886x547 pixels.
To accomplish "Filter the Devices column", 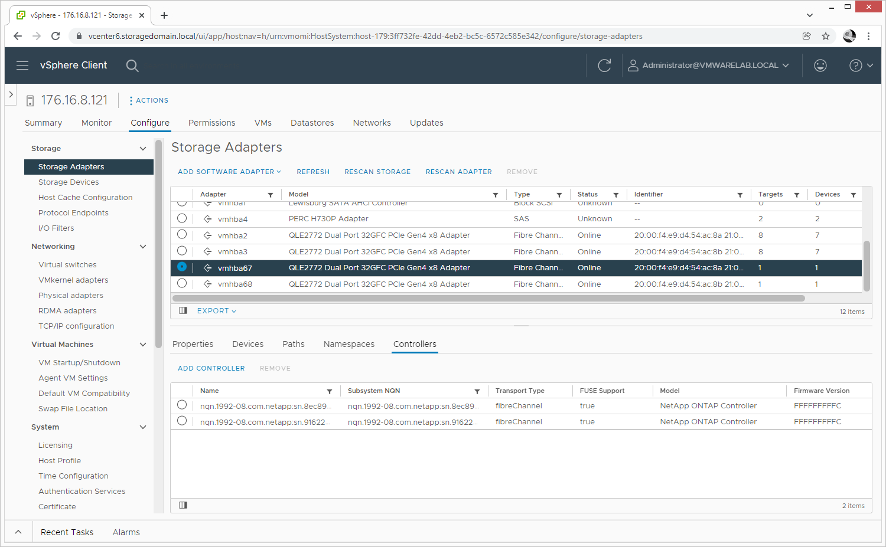I will click(854, 195).
